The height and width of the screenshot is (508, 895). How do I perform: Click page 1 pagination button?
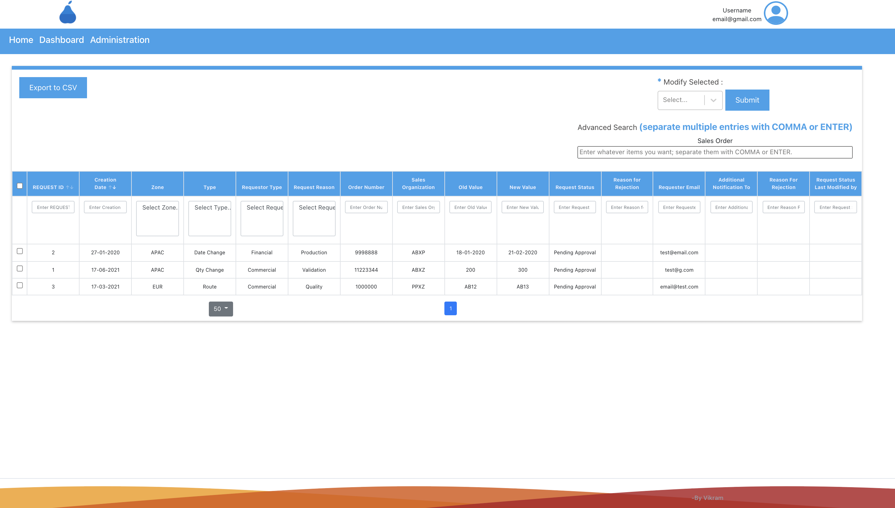pyautogui.click(x=451, y=308)
